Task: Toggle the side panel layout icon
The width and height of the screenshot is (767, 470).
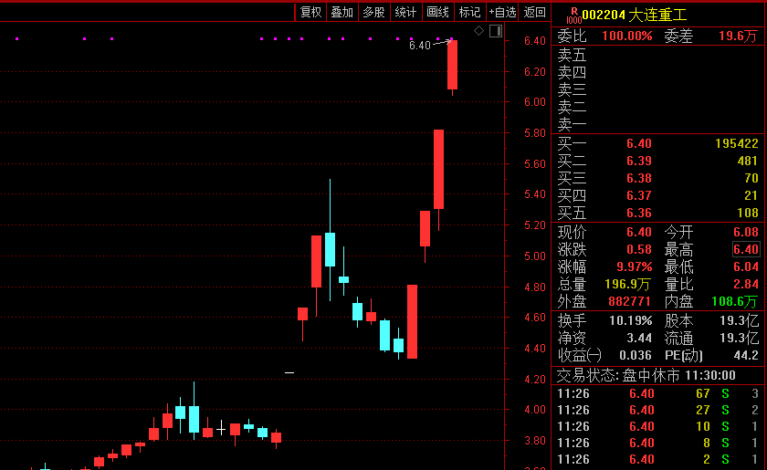Action: pos(496,31)
